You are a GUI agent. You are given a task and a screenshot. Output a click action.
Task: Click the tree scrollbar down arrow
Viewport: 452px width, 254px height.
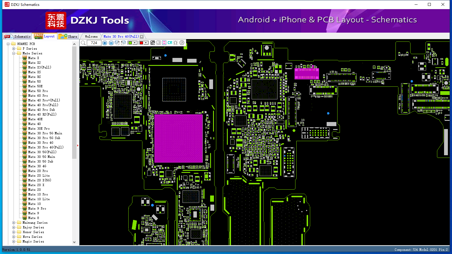coord(74,242)
